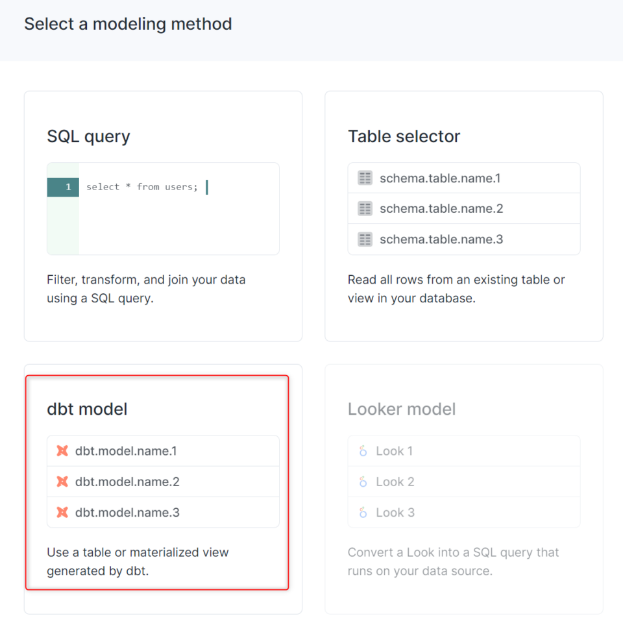Screen dimensions: 623x625
Task: Click the dbt logo next to dbt.model.name.1
Action: pyautogui.click(x=63, y=450)
